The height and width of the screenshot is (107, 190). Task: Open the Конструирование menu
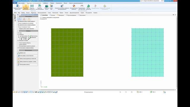click(x=42, y=12)
